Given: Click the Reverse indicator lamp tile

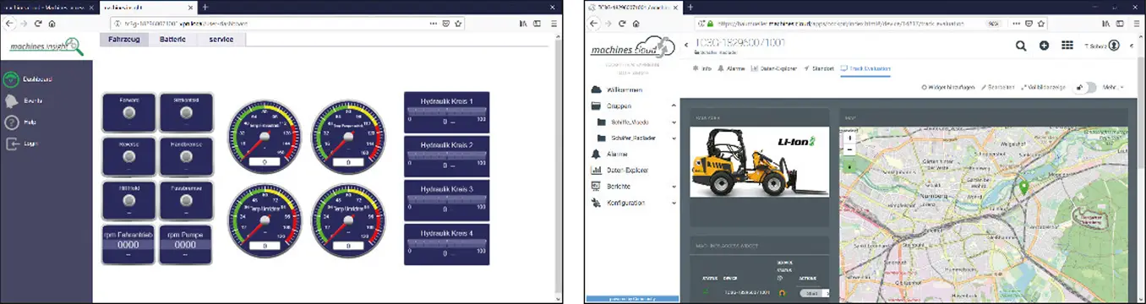Looking at the screenshot, I should point(128,156).
